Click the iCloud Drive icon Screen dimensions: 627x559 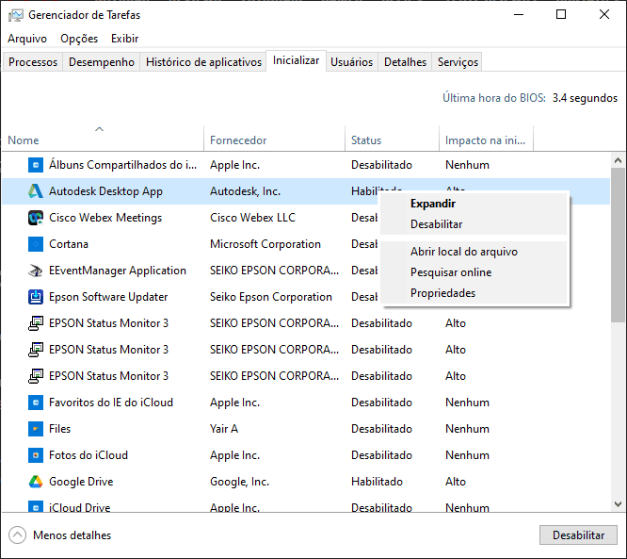point(36,506)
